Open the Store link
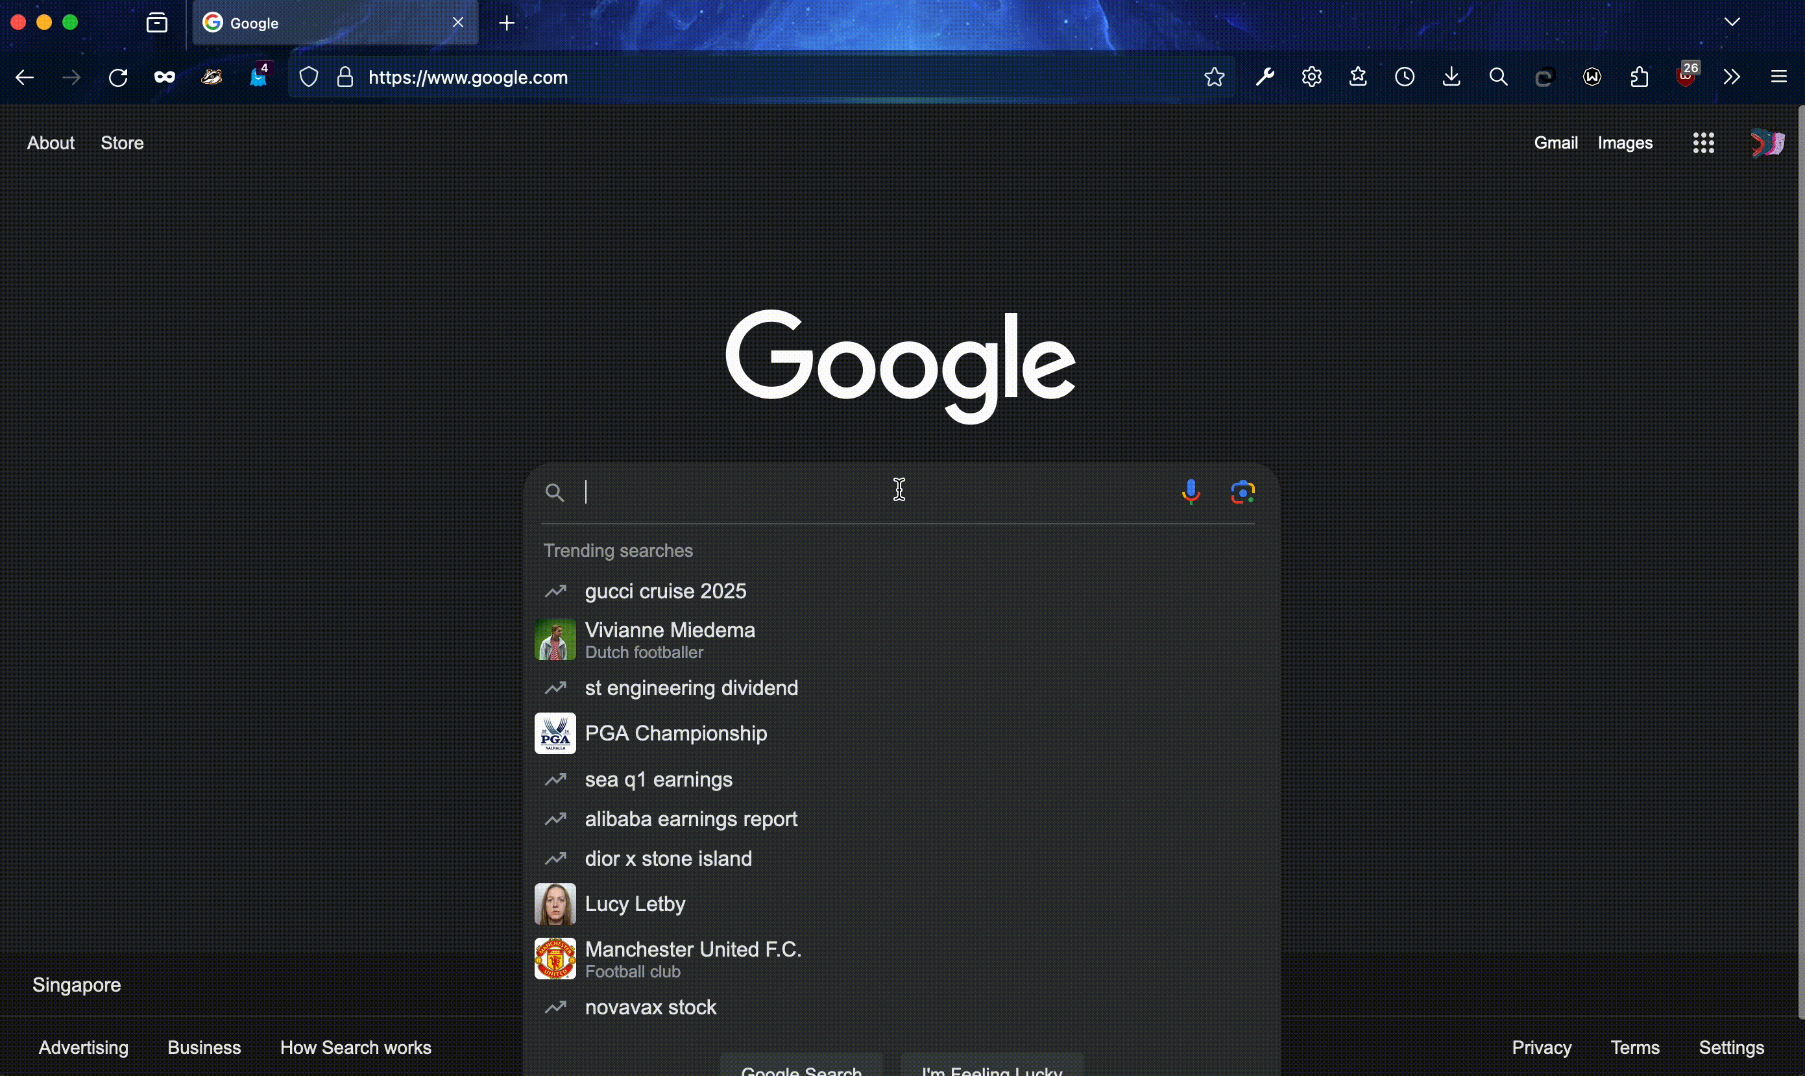Screen dimensions: 1805x1076 click(123, 143)
